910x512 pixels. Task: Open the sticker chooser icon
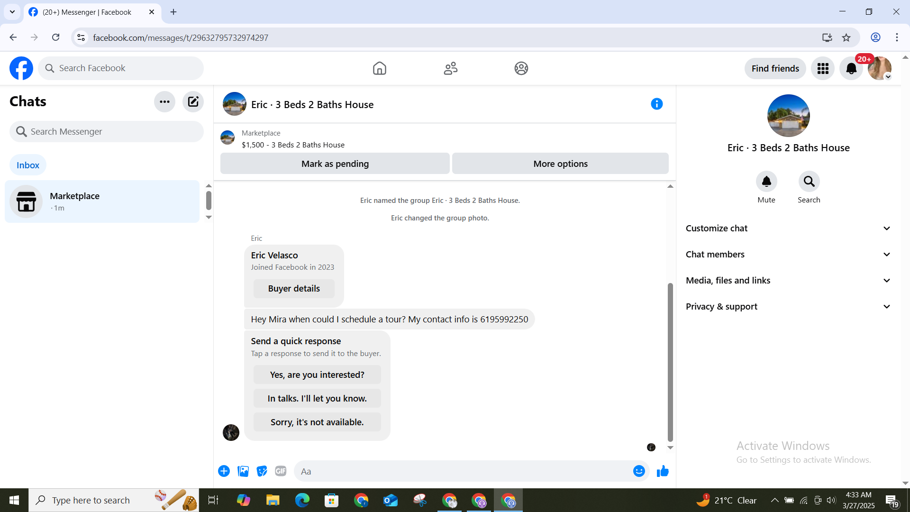coord(262,471)
